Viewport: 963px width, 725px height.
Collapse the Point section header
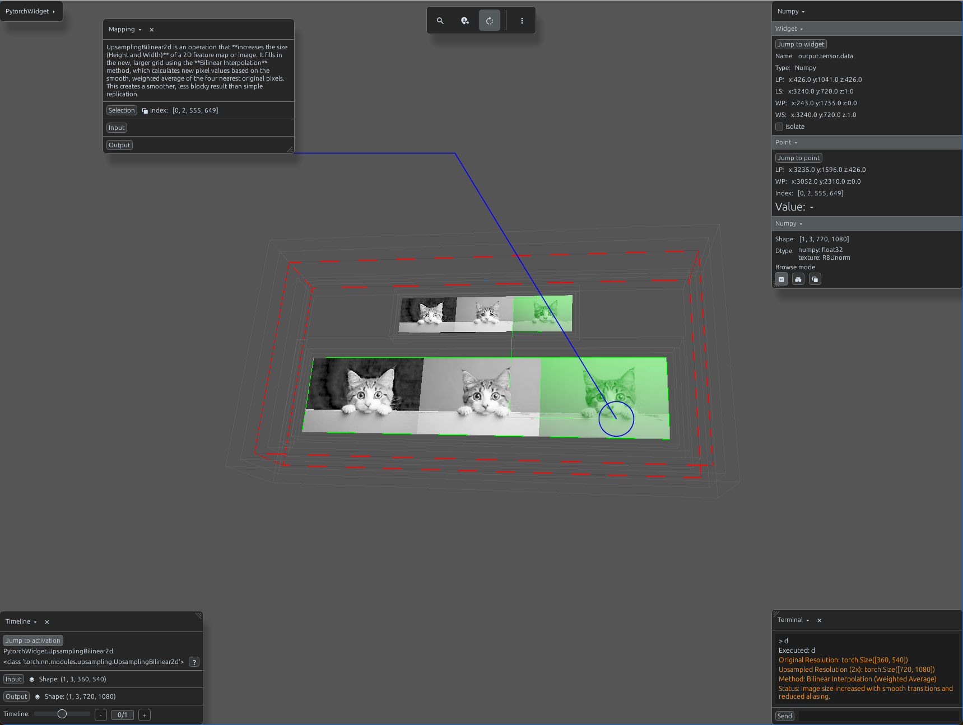(787, 142)
